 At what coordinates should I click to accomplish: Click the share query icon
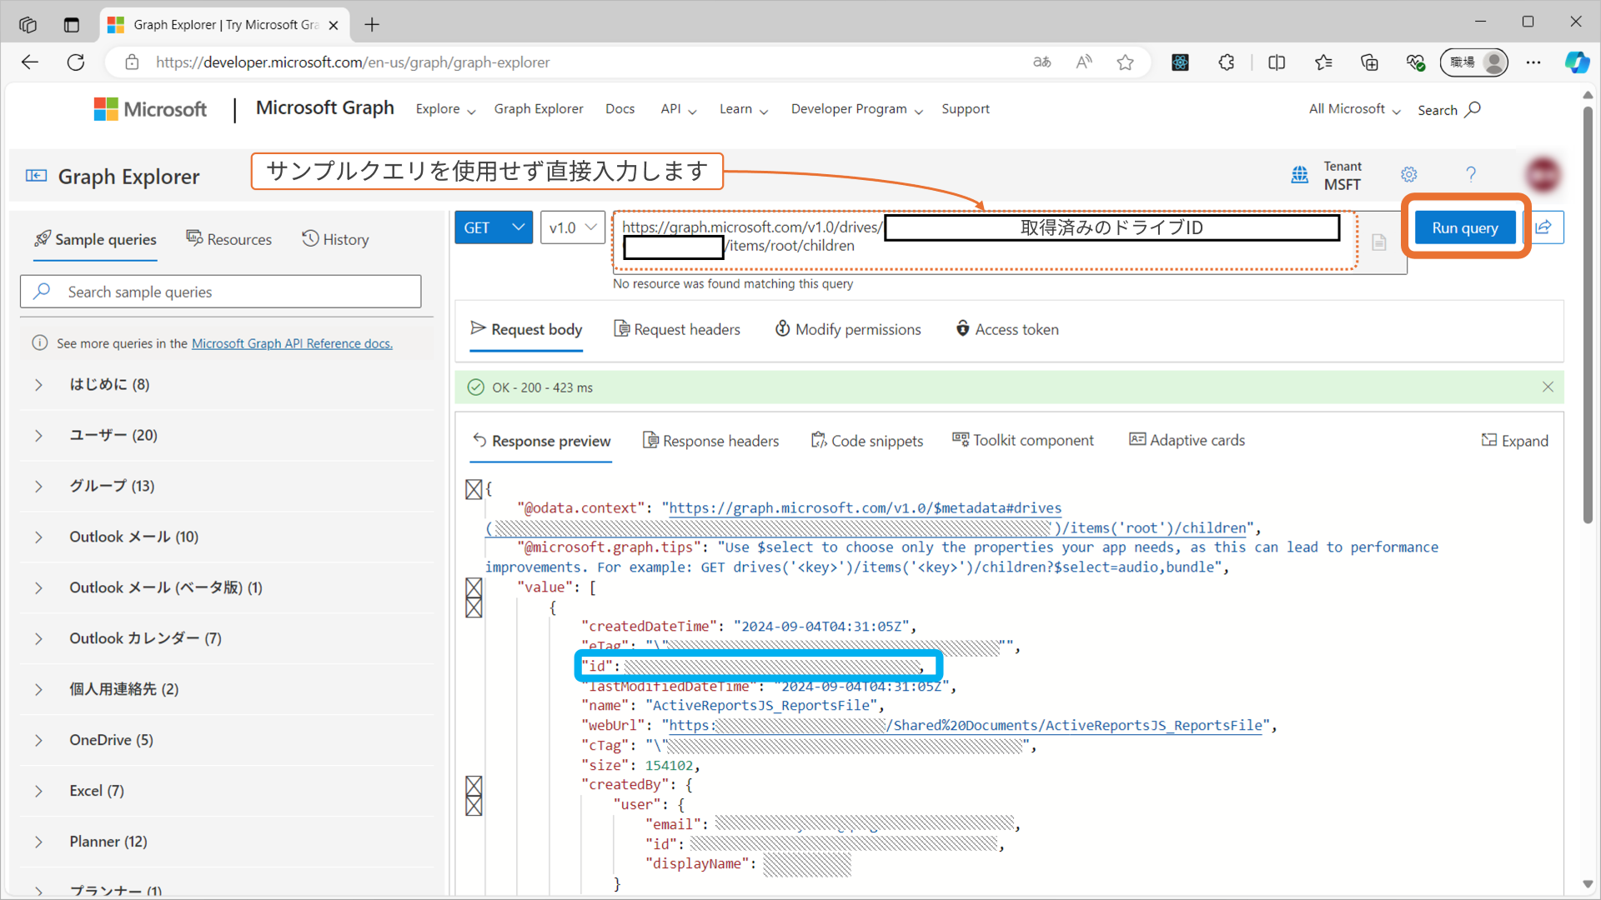pos(1544,227)
